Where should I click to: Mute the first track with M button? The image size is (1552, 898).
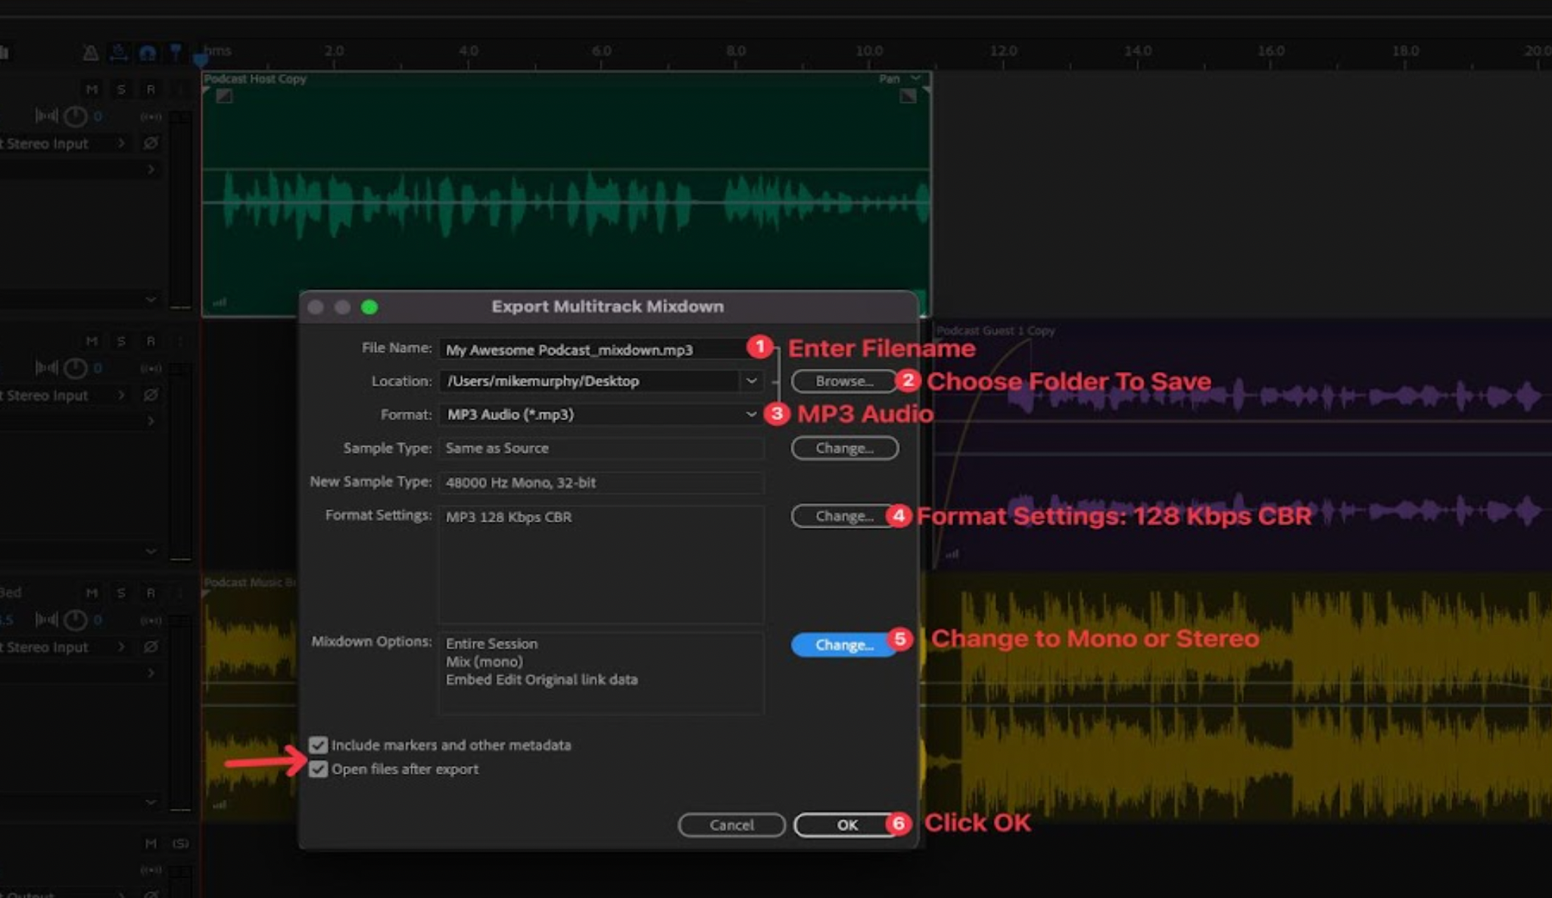[x=92, y=89]
